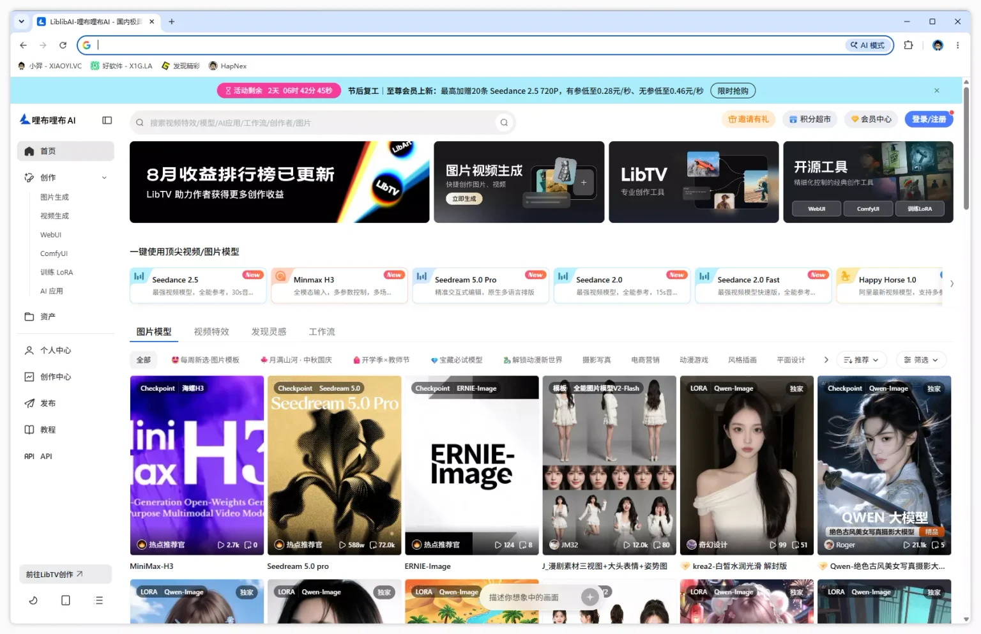This screenshot has width=981, height=634.
Task: Select the 图片模型 tab
Action: coord(154,332)
